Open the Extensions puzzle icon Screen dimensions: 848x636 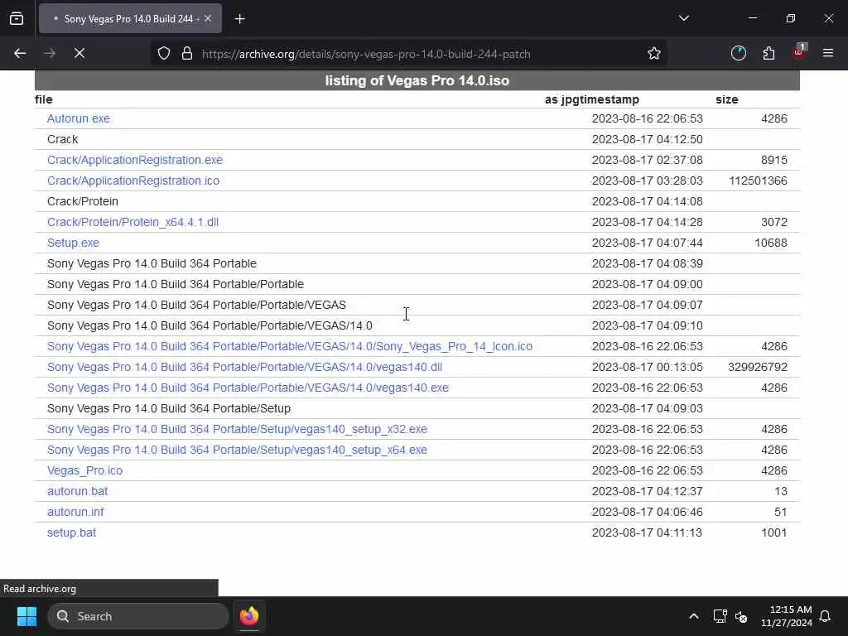[768, 53]
